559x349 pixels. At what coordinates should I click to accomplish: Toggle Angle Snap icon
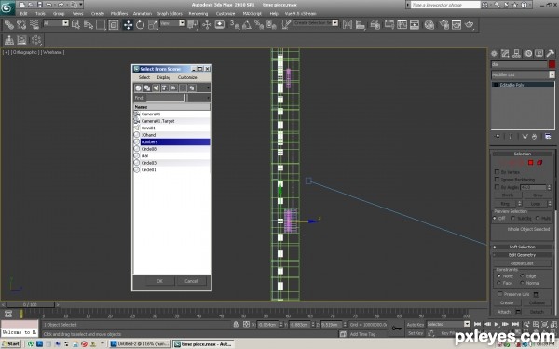tap(247, 24)
